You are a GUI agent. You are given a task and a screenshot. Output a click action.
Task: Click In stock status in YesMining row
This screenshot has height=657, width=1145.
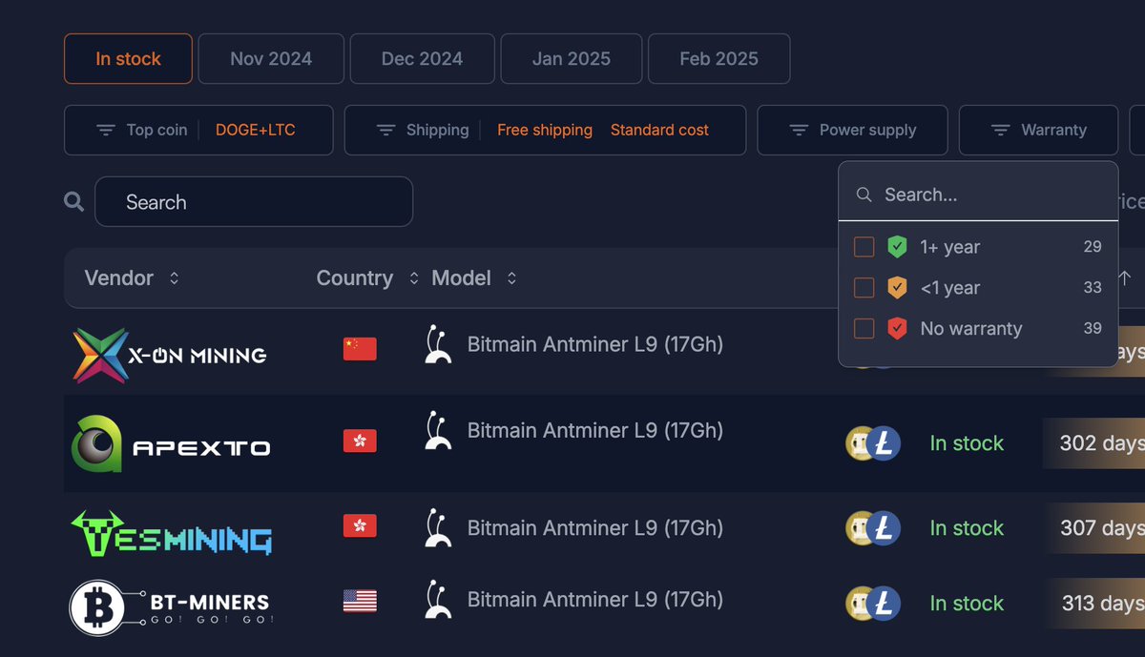click(x=967, y=528)
